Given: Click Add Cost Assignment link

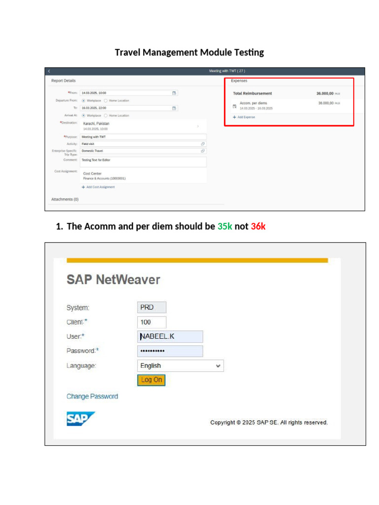Looking at the screenshot, I should 98,187.
